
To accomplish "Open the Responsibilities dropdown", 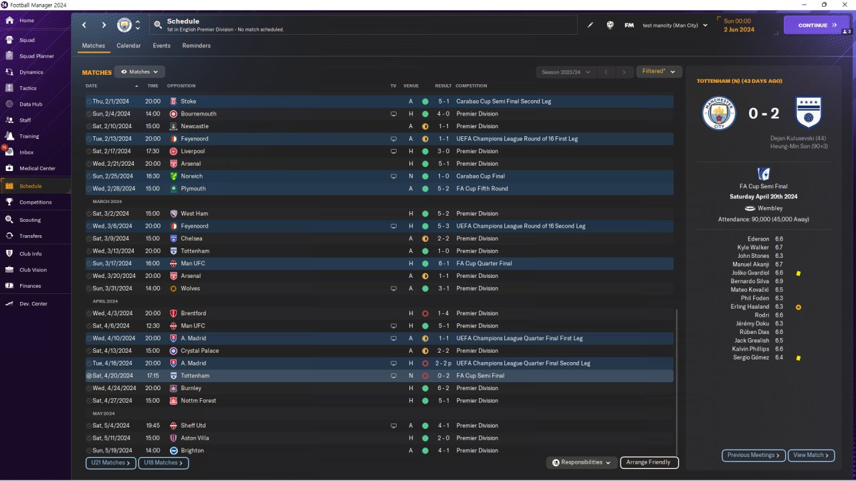I will 581,462.
